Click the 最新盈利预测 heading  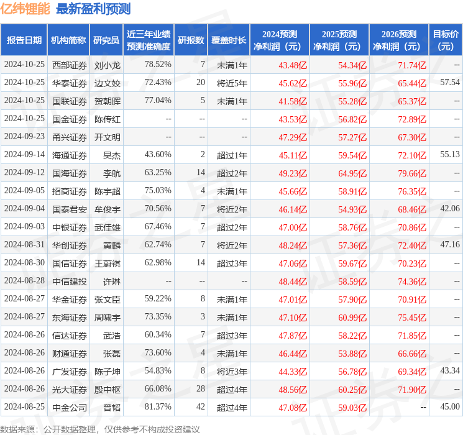click(x=93, y=9)
